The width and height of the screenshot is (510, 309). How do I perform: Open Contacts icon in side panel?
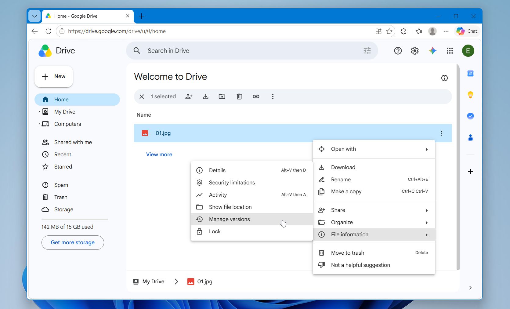tap(471, 138)
